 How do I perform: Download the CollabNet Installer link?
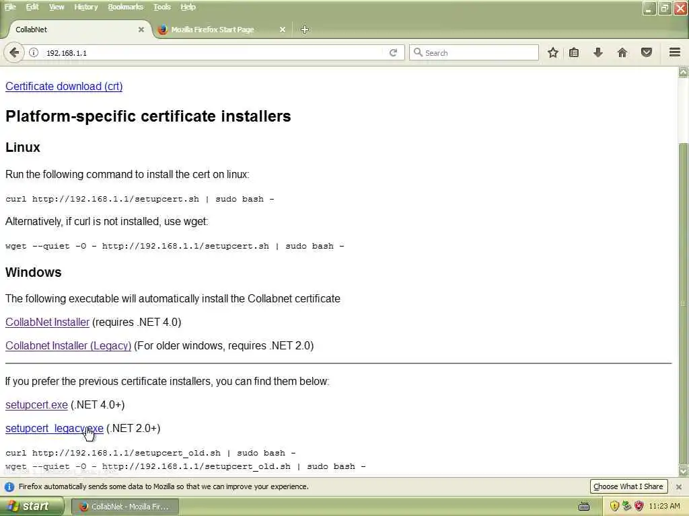48,322
